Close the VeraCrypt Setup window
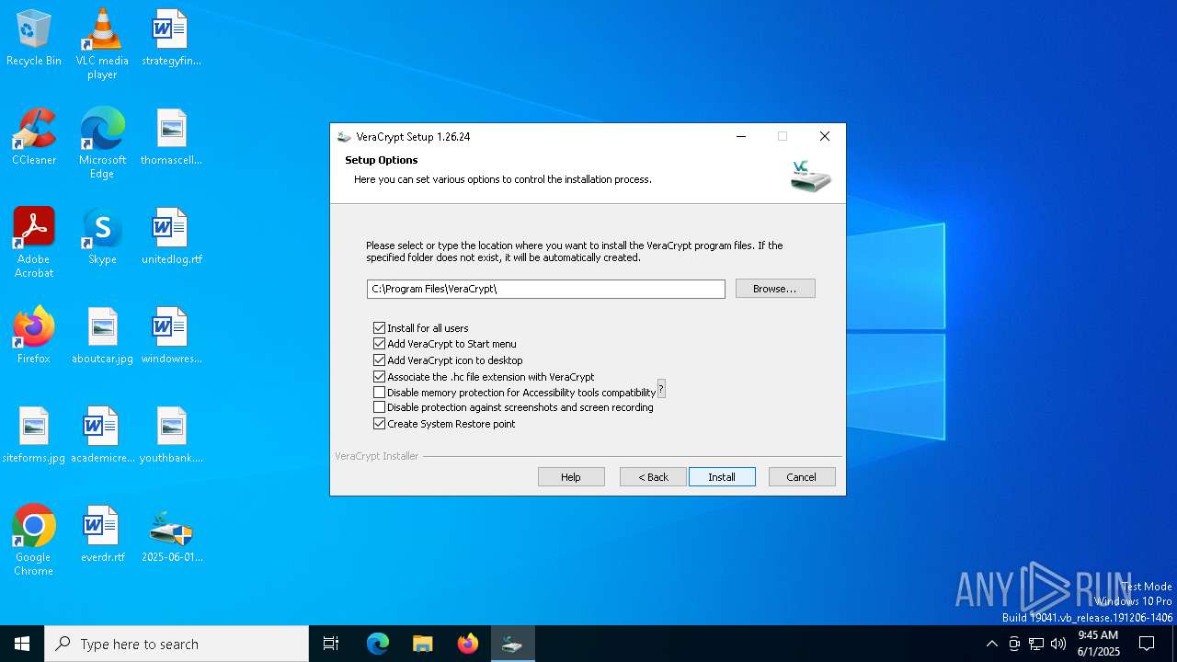Viewport: 1177px width, 662px height. (x=825, y=136)
